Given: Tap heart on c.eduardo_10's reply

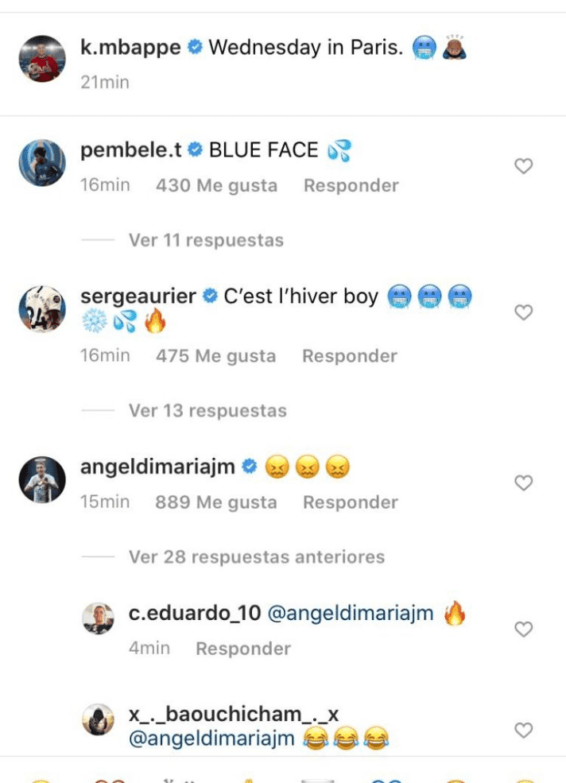Looking at the screenshot, I should pos(523,629).
